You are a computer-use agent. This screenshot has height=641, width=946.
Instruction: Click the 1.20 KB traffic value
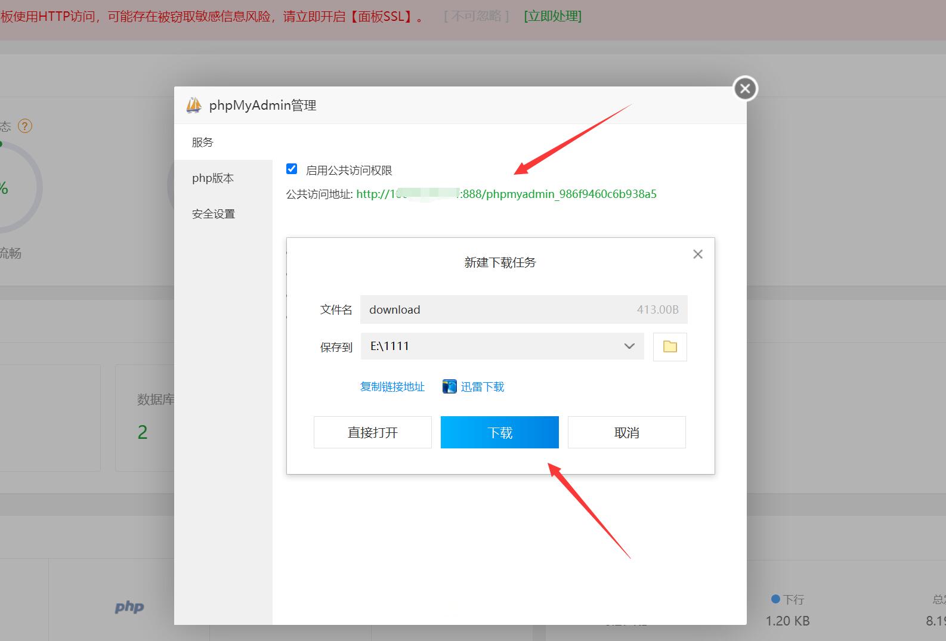787,621
